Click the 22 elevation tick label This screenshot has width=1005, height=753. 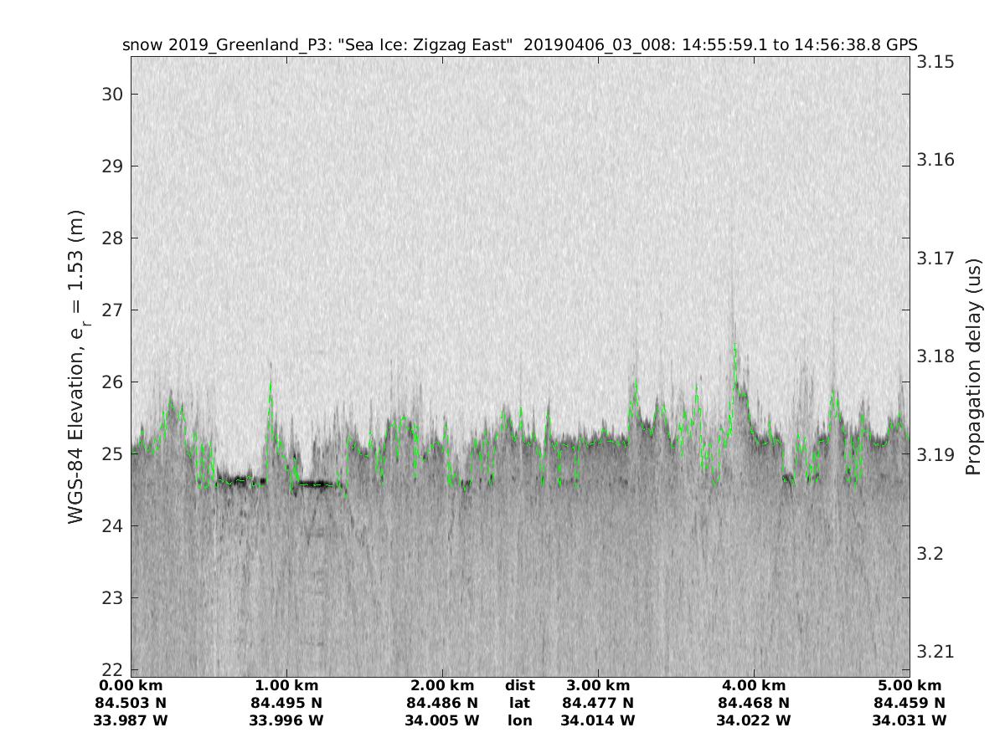click(112, 669)
